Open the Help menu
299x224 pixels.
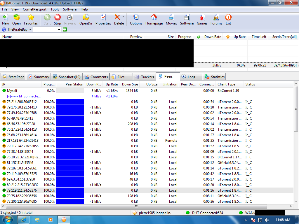tap(84, 9)
